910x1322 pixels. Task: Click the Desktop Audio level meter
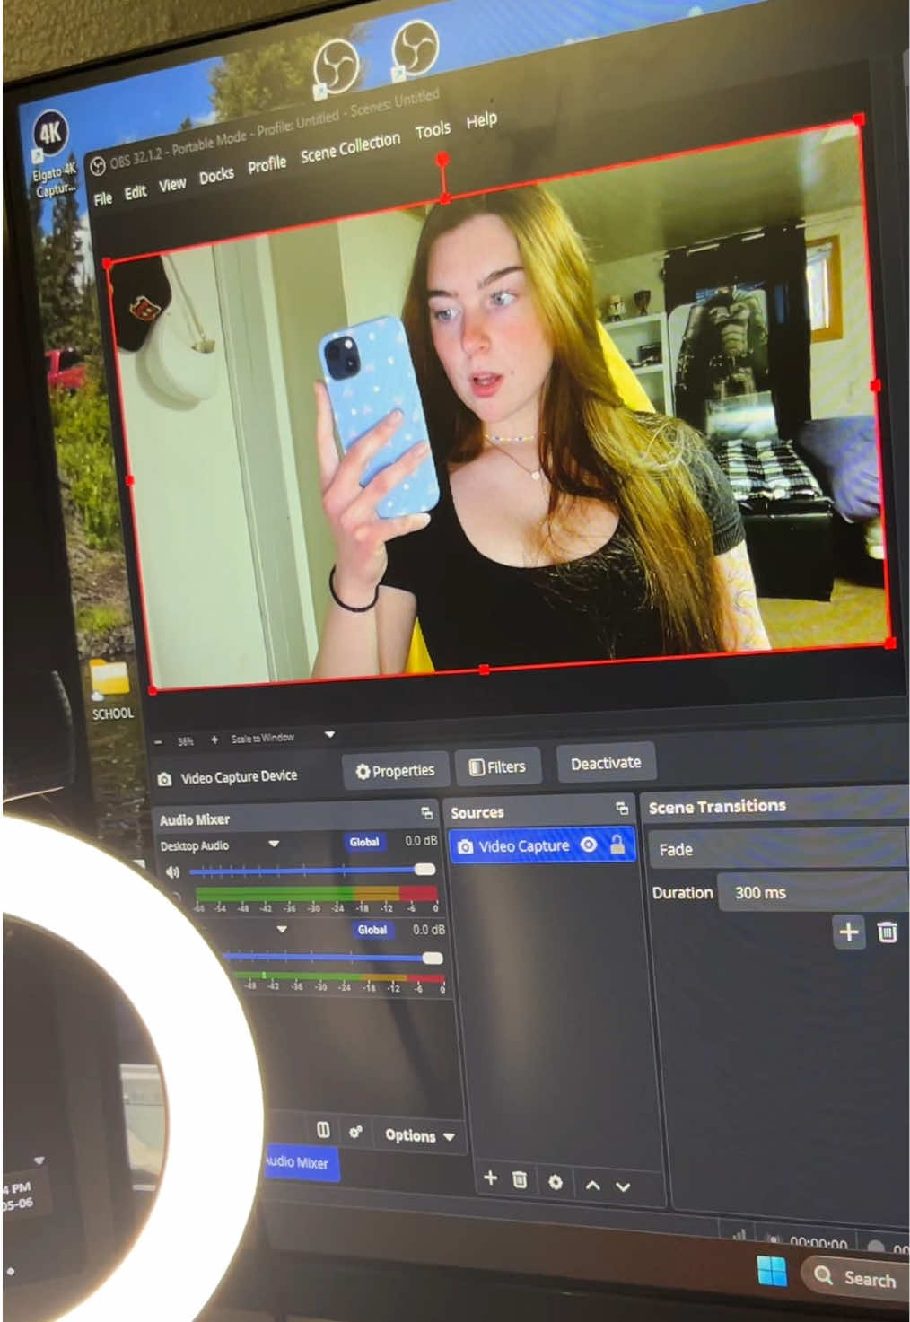[316, 893]
